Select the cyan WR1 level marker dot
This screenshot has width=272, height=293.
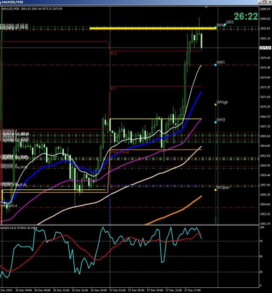click(x=215, y=65)
